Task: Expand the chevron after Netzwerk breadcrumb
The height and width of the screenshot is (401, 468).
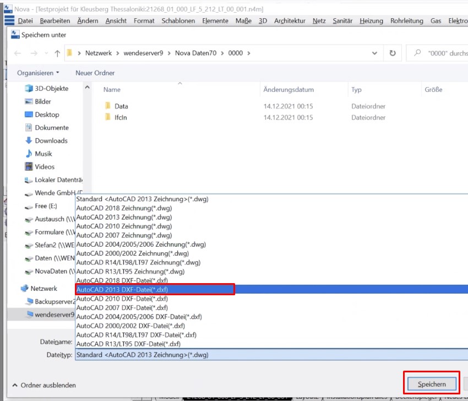Action: pos(118,53)
